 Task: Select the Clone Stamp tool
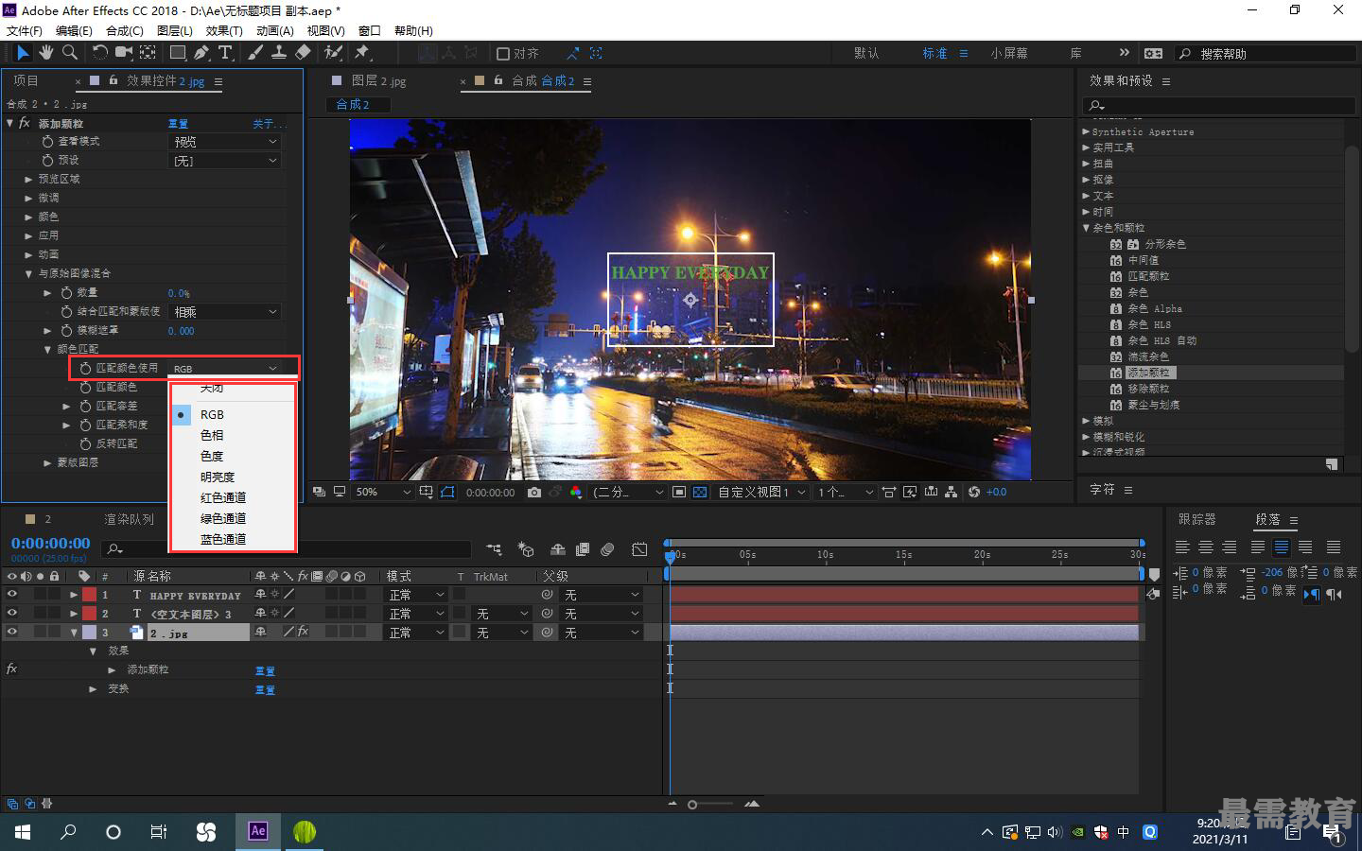click(x=279, y=53)
